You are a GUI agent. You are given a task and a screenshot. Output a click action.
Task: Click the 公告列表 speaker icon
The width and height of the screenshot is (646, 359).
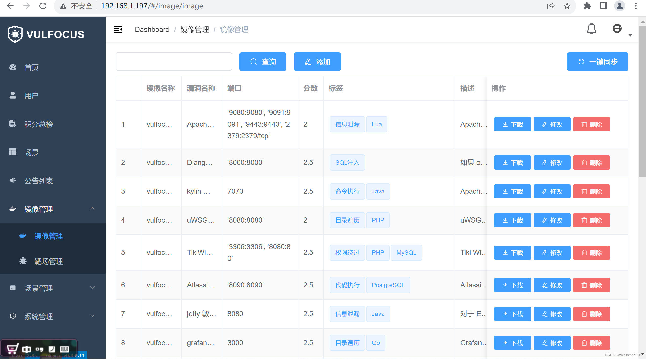pyautogui.click(x=13, y=181)
